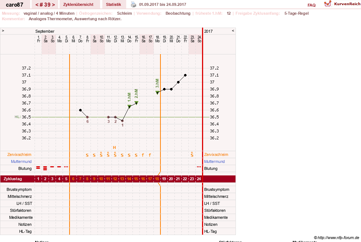Click the H mucus peak marker

[x=114, y=147]
